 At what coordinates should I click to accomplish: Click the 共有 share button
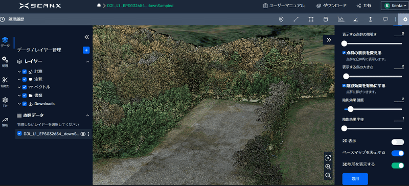coord(364,6)
